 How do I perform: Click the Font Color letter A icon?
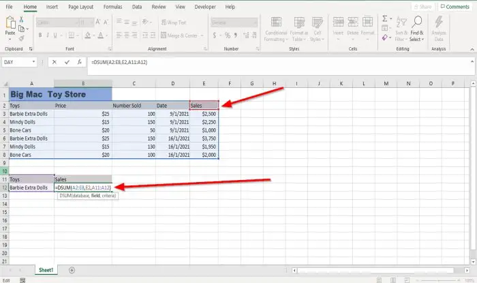tap(101, 35)
